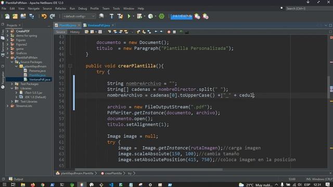Open the Files side panel tab
The image size is (333, 187).
pos(3,35)
